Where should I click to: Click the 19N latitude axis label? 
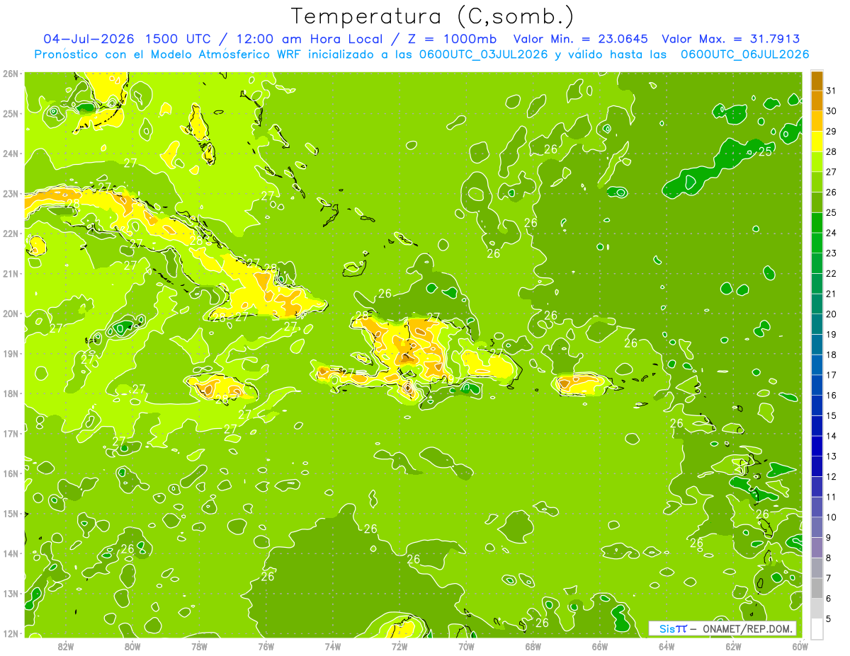(10, 353)
